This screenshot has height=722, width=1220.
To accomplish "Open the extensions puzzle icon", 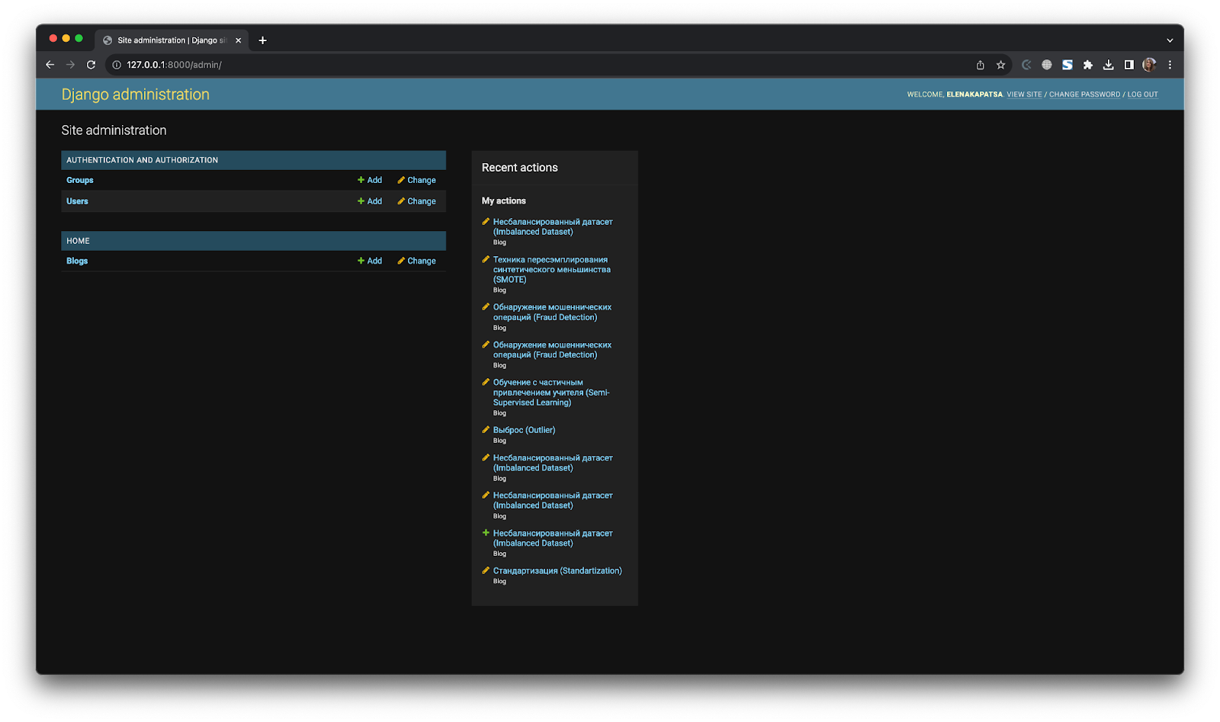I will click(1088, 65).
